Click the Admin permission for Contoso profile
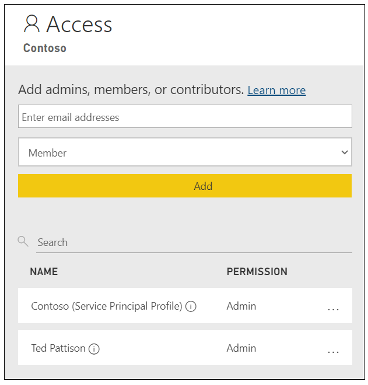This screenshot has width=368, height=385. tap(241, 306)
